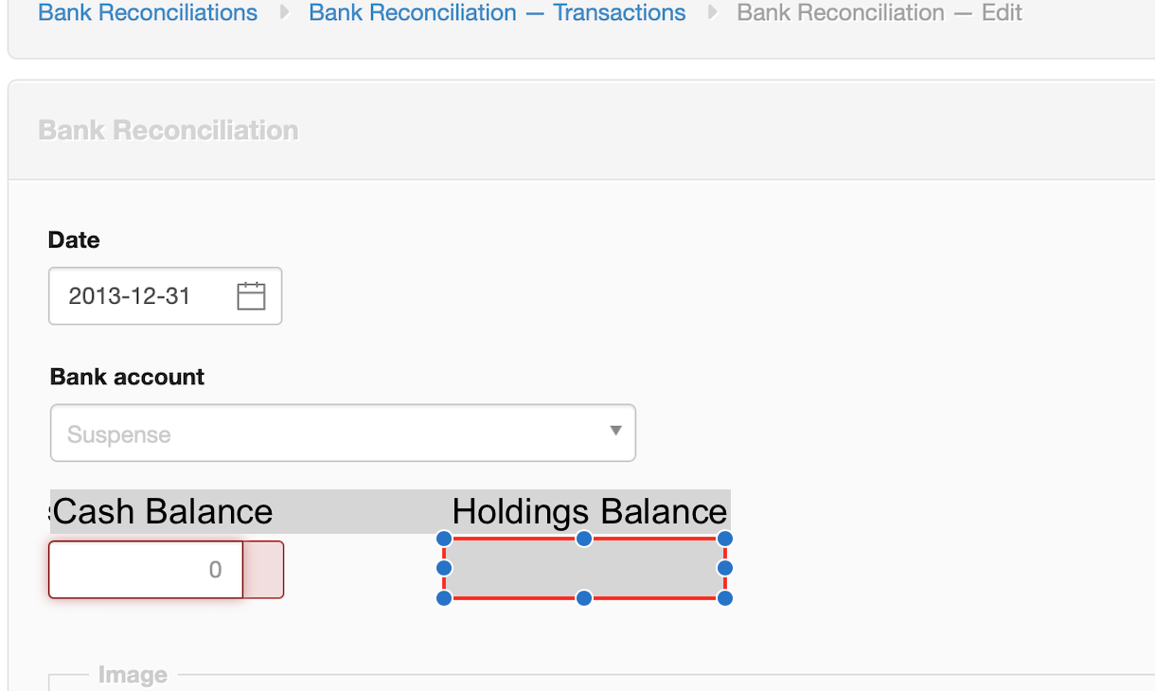Screen dimensions: 1155x691
Task: Click the Bank account dropdown arrow
Action: pos(615,432)
